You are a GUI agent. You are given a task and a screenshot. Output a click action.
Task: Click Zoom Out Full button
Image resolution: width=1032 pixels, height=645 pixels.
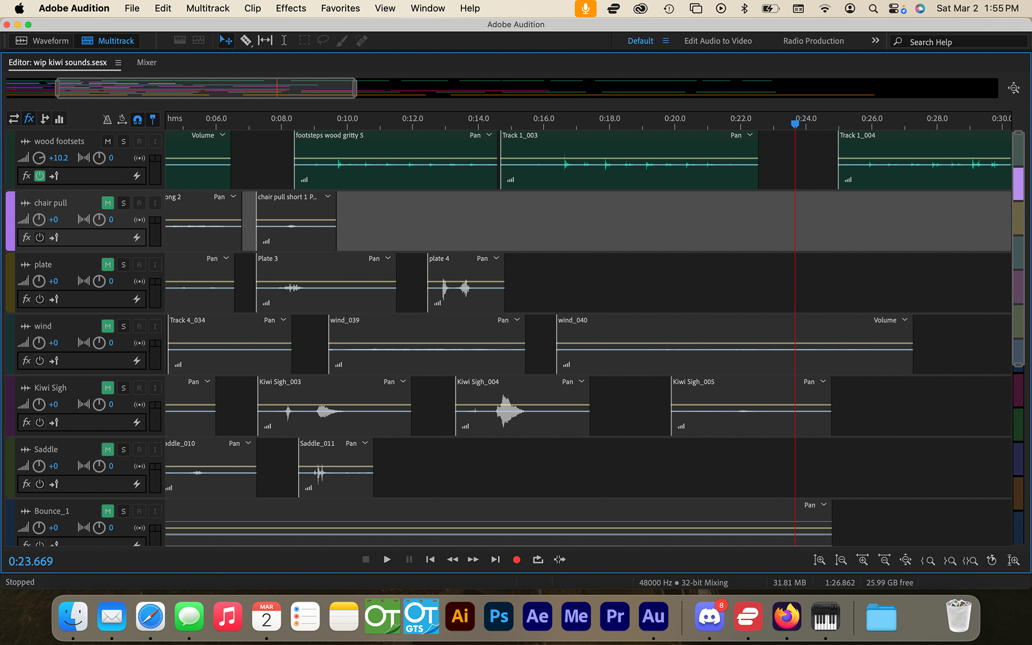(x=906, y=560)
